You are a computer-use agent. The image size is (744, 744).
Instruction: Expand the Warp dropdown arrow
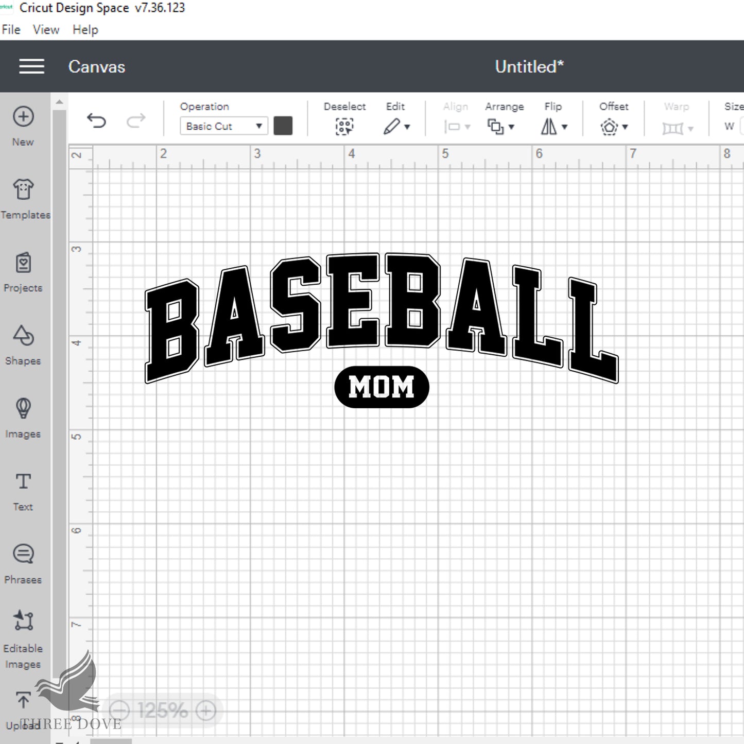tap(690, 128)
